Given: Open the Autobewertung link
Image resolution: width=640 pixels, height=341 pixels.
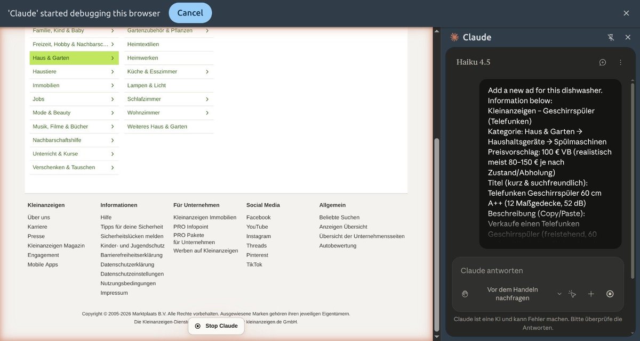Looking at the screenshot, I should [x=338, y=246].
